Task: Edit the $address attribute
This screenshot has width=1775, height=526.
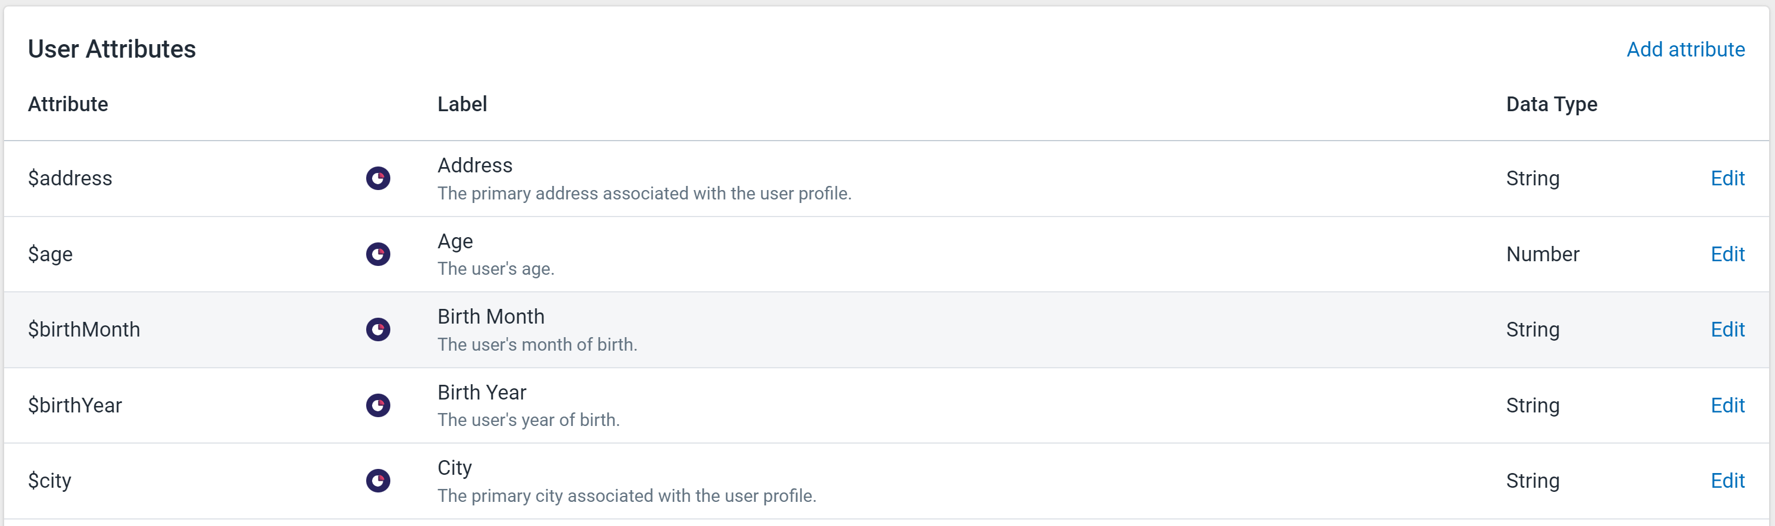Action: click(x=1727, y=178)
